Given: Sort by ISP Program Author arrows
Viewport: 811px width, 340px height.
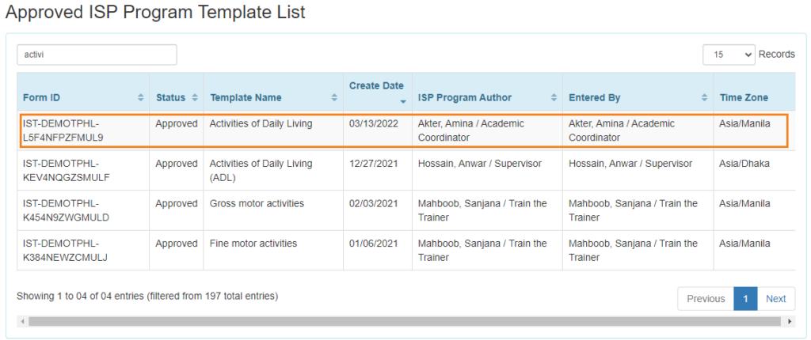Looking at the screenshot, I should 554,98.
